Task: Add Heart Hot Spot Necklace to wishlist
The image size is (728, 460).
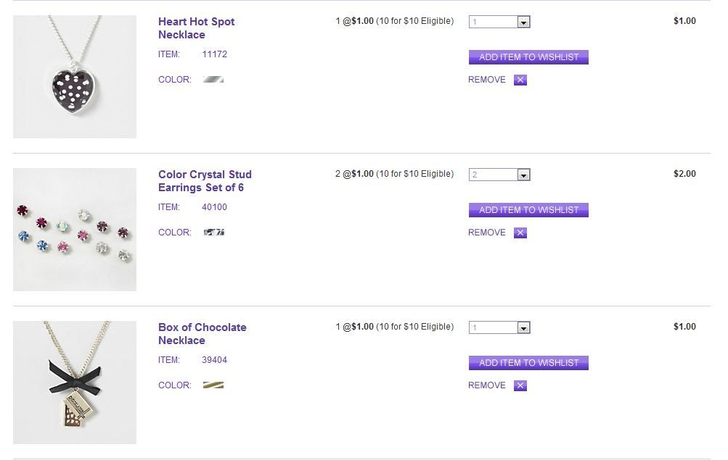Action: coord(528,57)
